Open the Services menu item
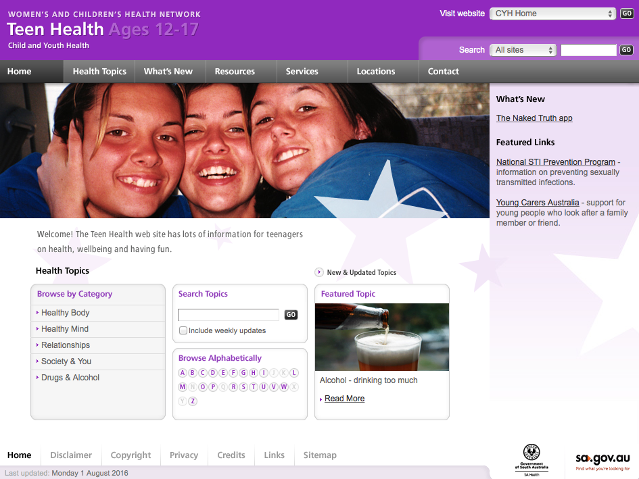The width and height of the screenshot is (639, 479). pos(302,72)
